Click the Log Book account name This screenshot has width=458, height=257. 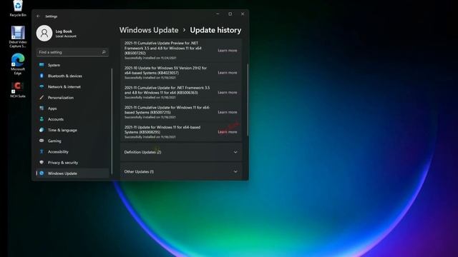(64, 31)
